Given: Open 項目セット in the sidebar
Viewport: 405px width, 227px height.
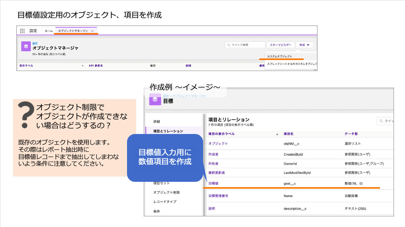Looking at the screenshot, I should point(162,183).
